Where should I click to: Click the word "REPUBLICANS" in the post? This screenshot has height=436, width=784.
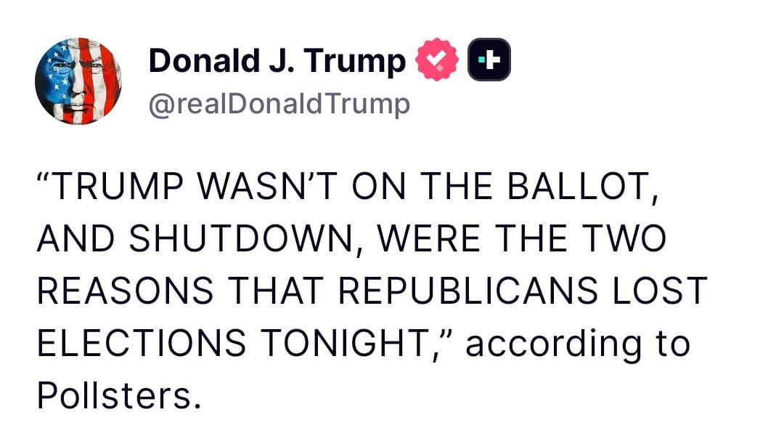pos(466,291)
